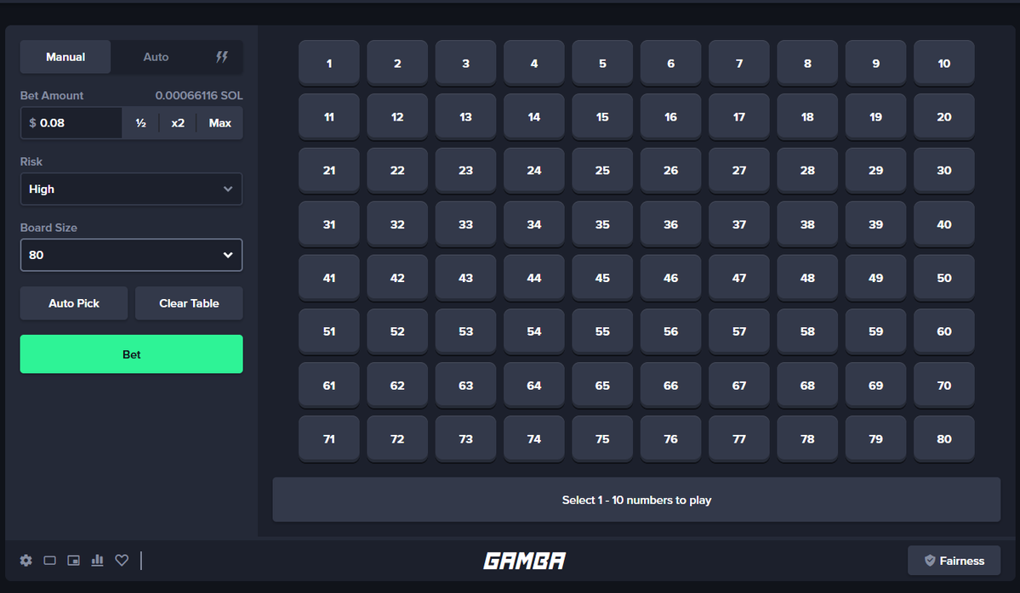Pick number 55 on the board
This screenshot has width=1020, height=593.
tap(602, 331)
